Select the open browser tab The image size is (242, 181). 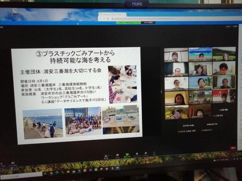[112, 14]
